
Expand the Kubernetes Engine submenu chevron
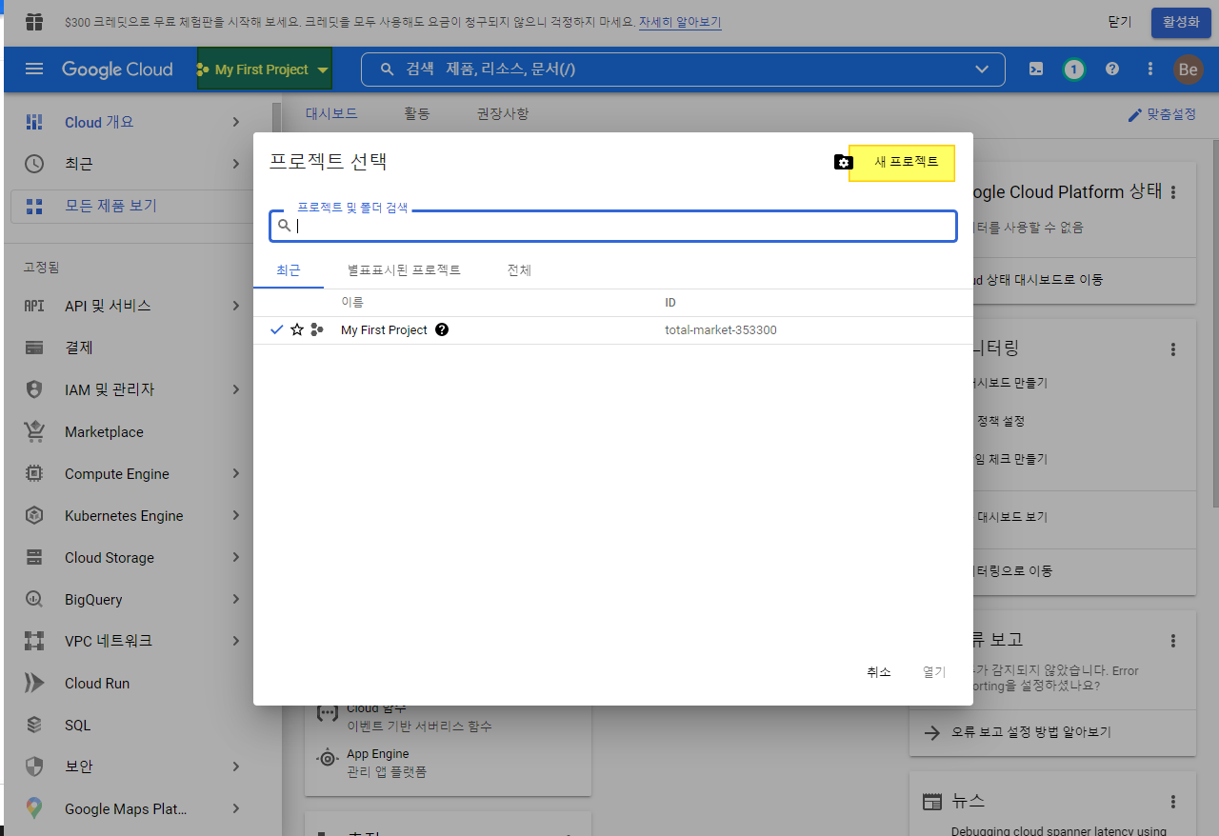[x=236, y=515]
